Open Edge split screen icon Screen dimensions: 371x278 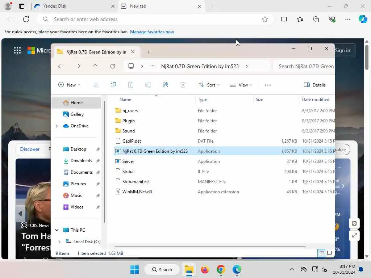pyautogui.click(x=284, y=20)
